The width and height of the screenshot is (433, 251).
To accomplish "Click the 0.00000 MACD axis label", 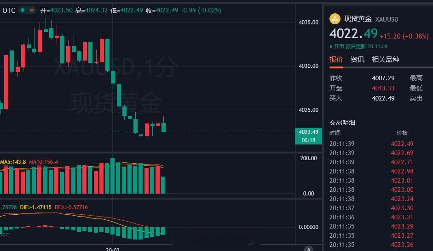I will 308,227.
